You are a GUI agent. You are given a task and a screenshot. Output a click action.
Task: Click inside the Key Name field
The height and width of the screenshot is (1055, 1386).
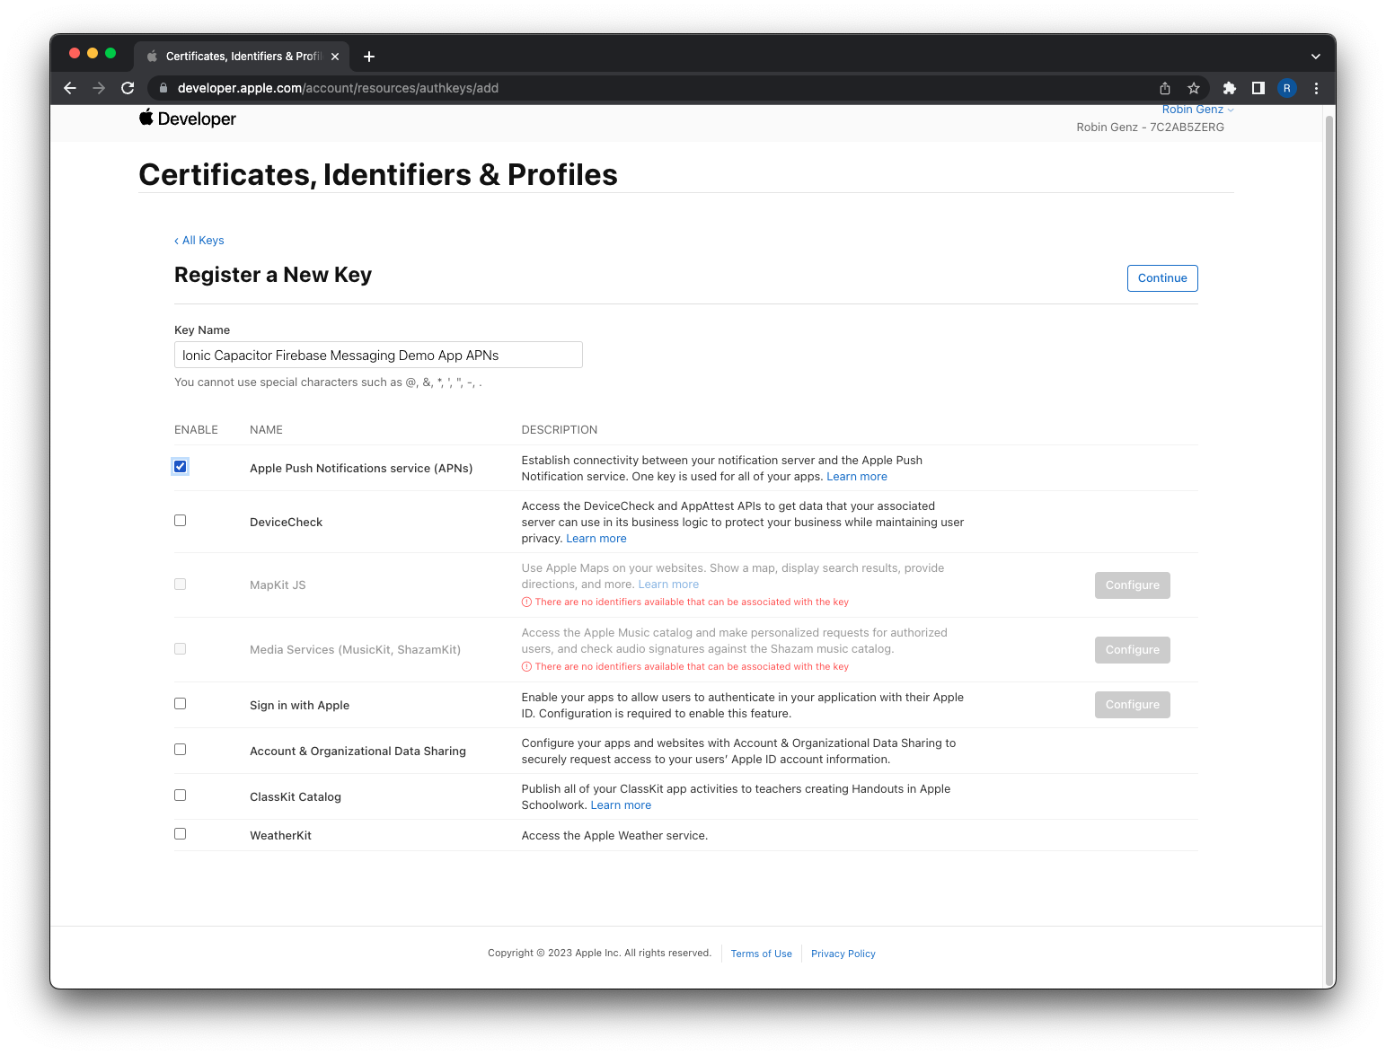[377, 355]
